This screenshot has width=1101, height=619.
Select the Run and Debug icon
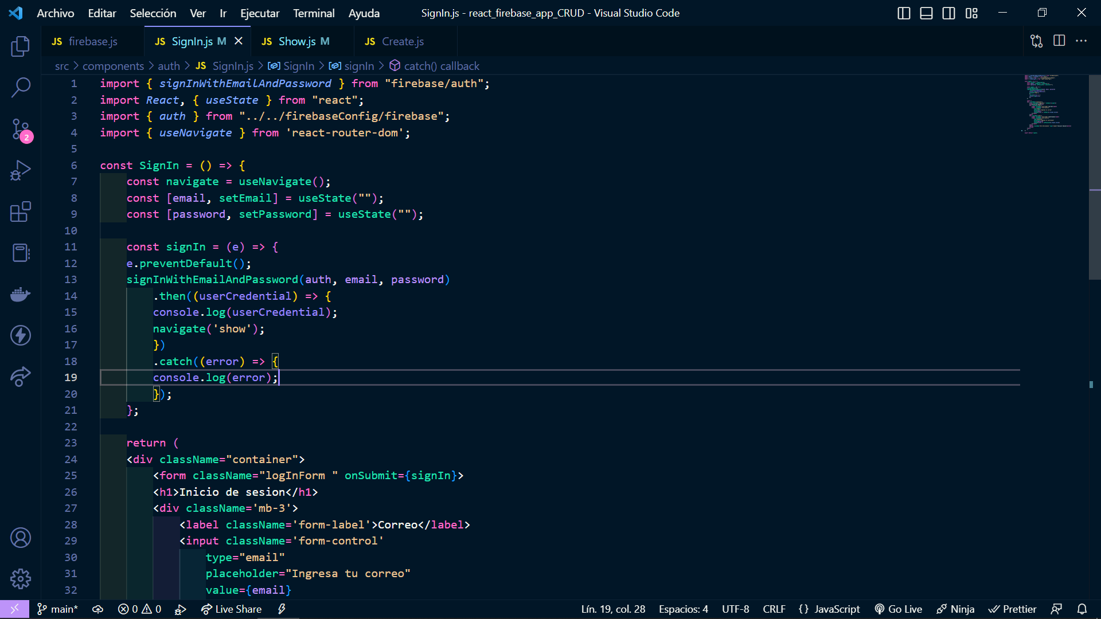[21, 170]
